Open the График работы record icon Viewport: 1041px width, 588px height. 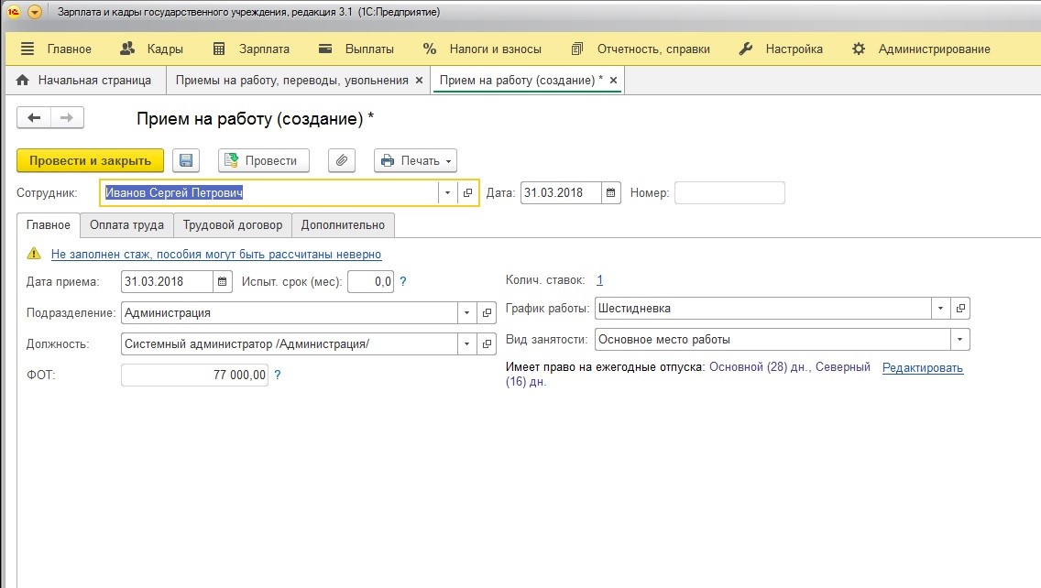tap(960, 308)
